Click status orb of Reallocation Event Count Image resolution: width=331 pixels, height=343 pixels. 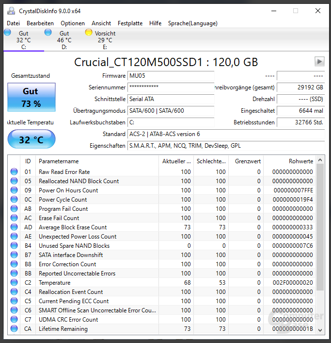tap(14, 292)
